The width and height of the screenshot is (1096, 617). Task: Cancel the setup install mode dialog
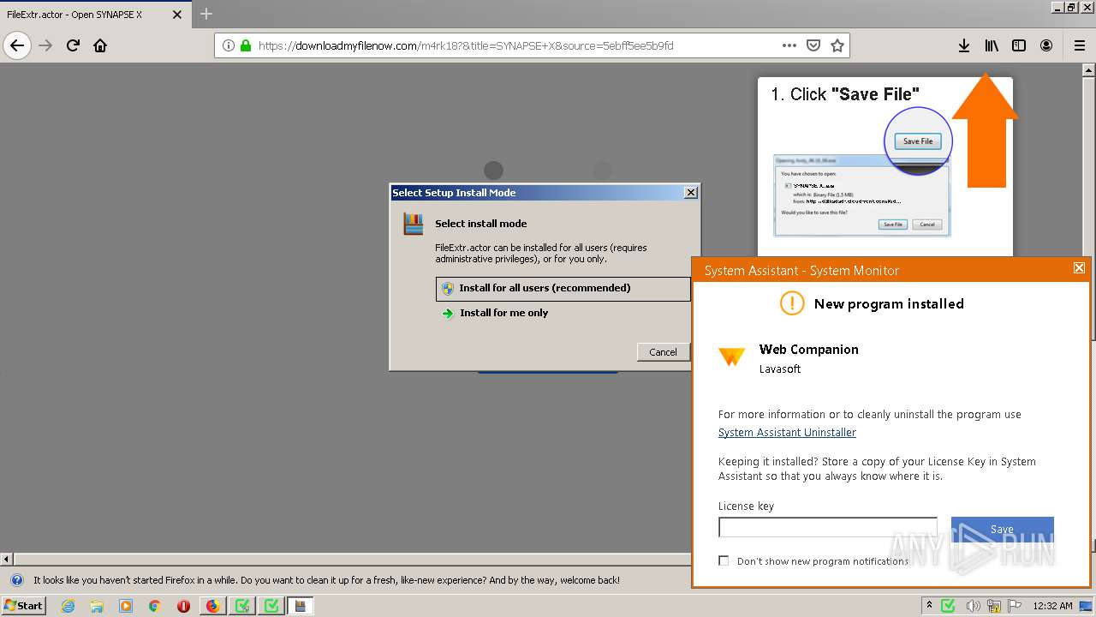tap(663, 351)
